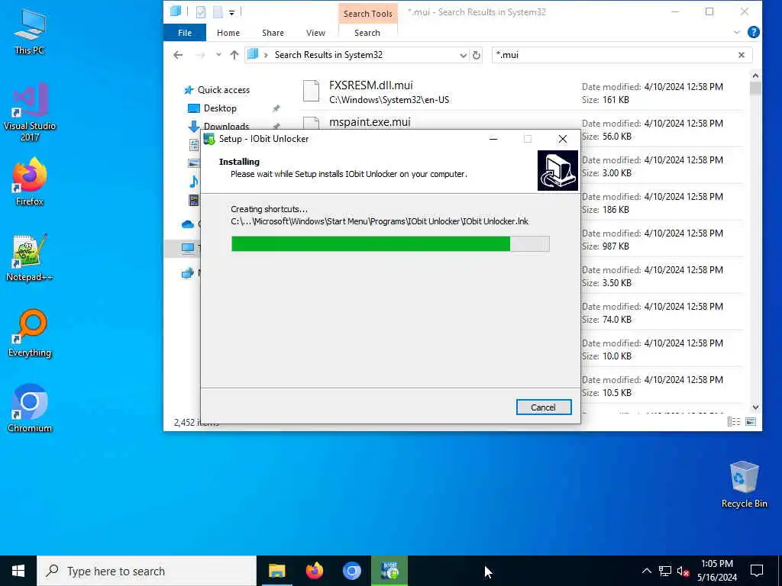Open Chromium from taskbar
The image size is (782, 586).
point(351,571)
